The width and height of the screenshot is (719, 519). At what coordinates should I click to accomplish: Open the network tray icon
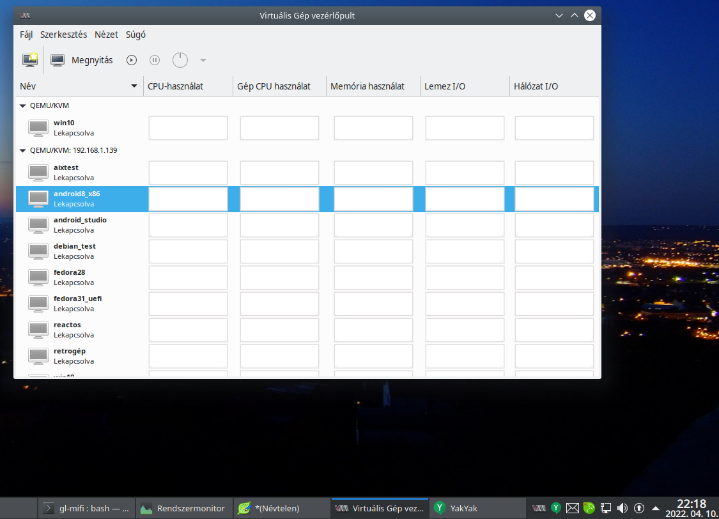tap(606, 508)
